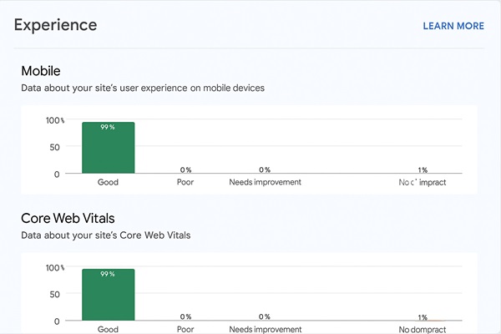The width and height of the screenshot is (501, 334).
Task: Click the mobile devices description text
Action: tap(143, 88)
